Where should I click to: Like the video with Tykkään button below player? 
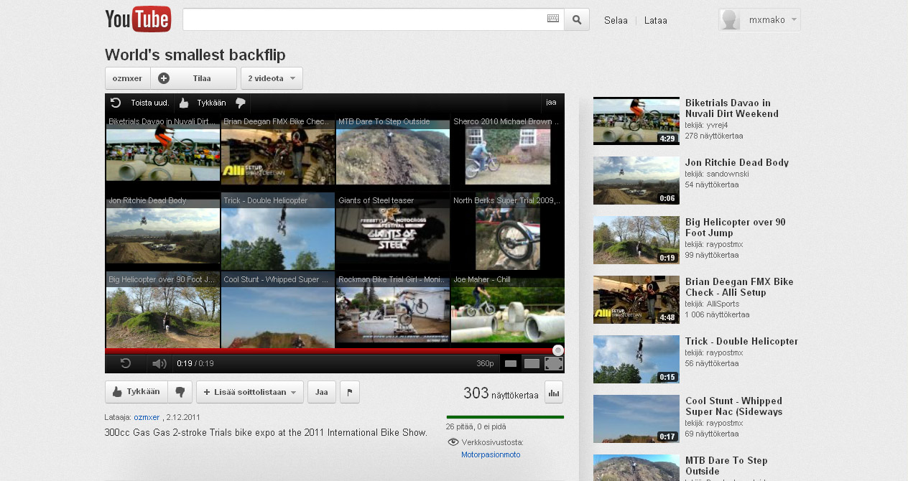[136, 392]
